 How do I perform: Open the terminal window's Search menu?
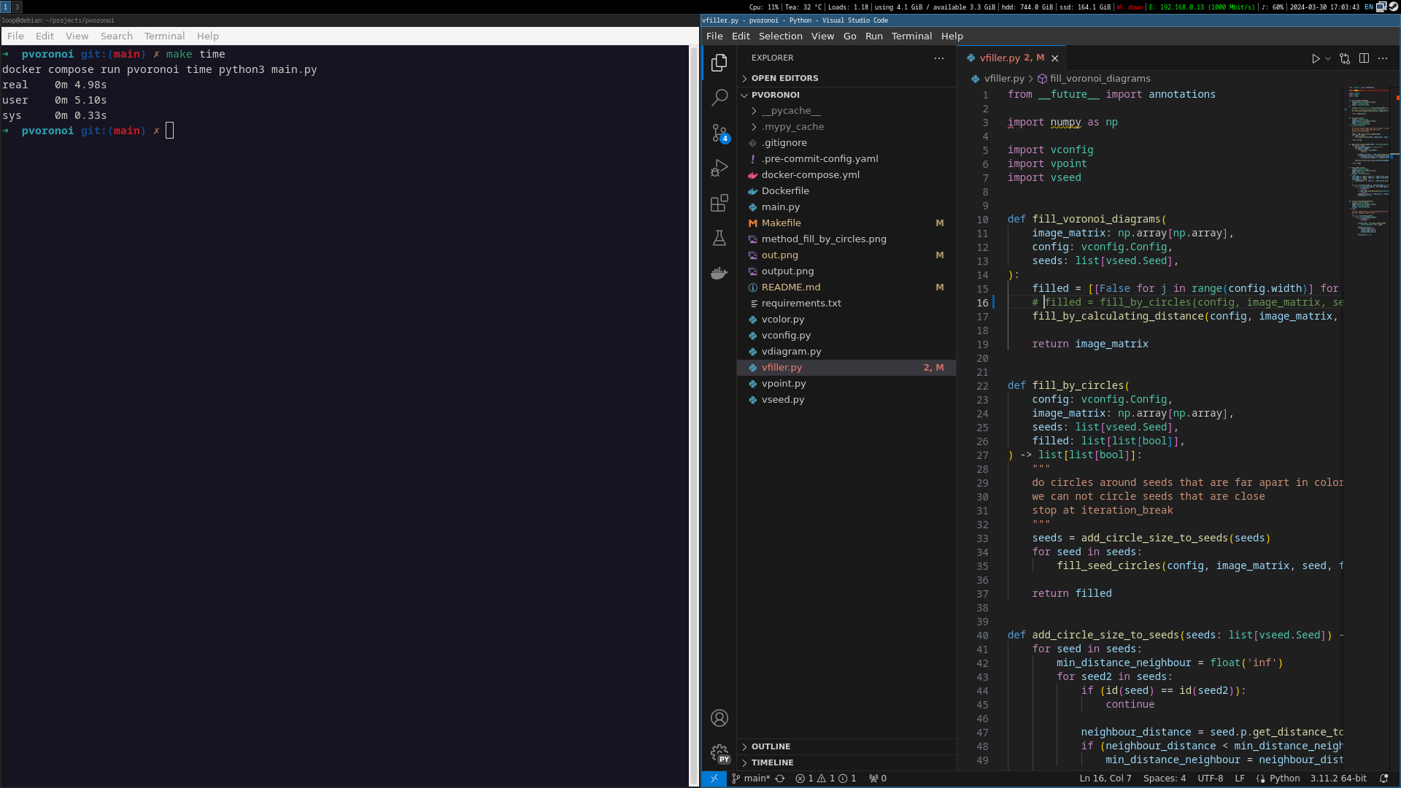coord(116,36)
